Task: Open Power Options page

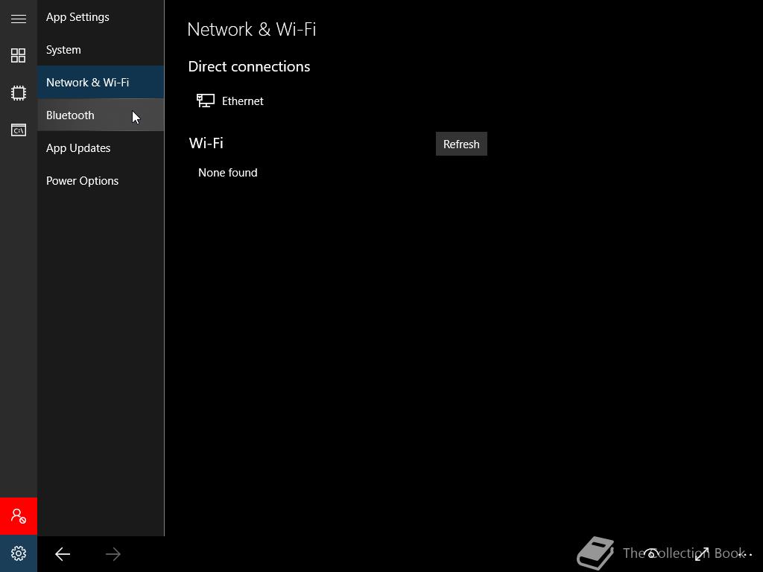Action: pos(101,180)
